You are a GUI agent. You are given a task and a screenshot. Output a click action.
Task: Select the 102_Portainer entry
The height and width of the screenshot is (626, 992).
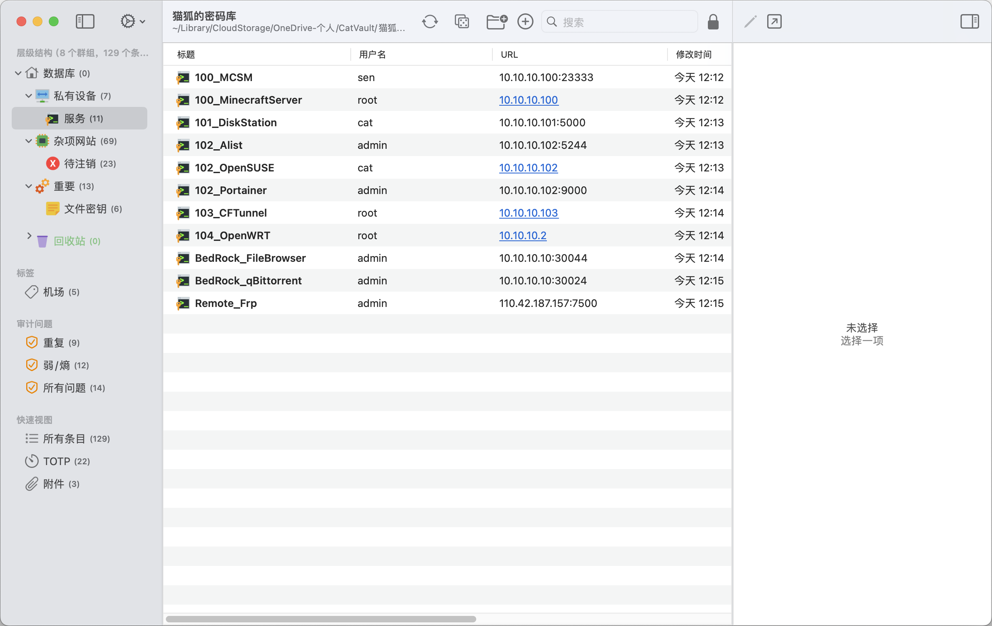[447, 190]
